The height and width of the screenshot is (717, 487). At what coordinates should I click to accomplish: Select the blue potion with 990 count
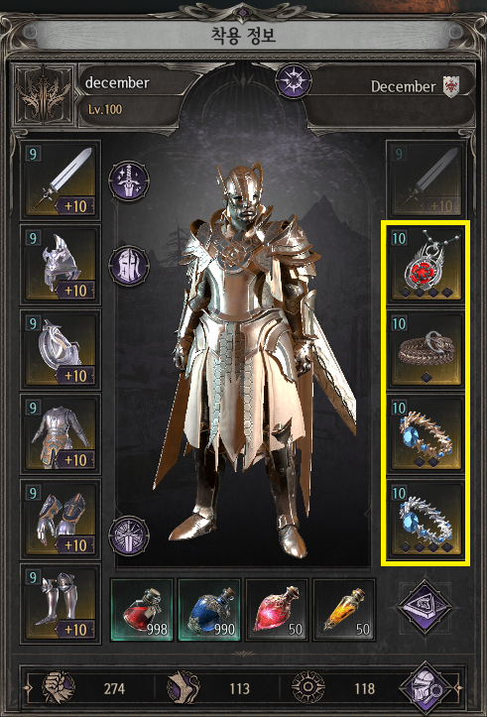tap(209, 610)
